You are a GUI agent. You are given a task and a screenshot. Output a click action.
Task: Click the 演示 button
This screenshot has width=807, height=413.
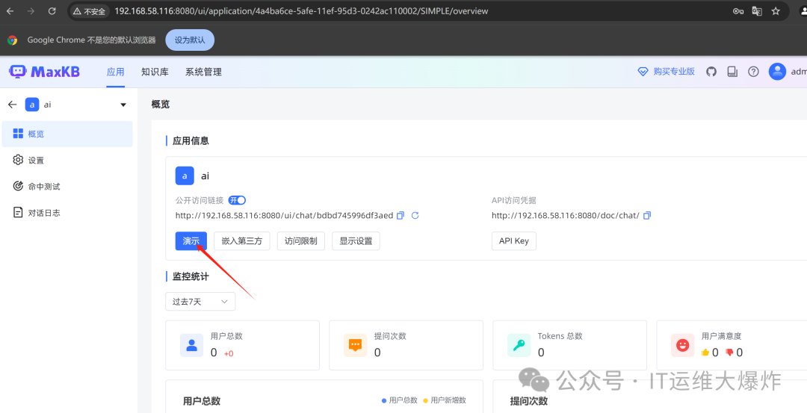pos(191,240)
